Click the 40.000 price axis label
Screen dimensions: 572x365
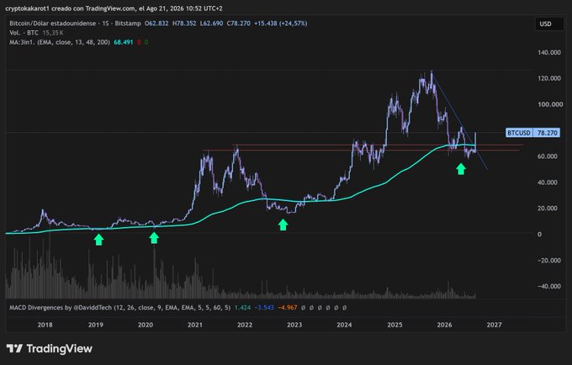[x=548, y=182]
